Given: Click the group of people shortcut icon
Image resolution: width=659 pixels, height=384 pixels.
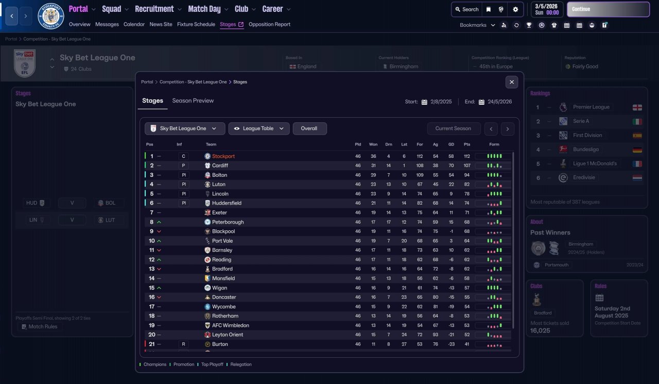Looking at the screenshot, I should pos(592,25).
